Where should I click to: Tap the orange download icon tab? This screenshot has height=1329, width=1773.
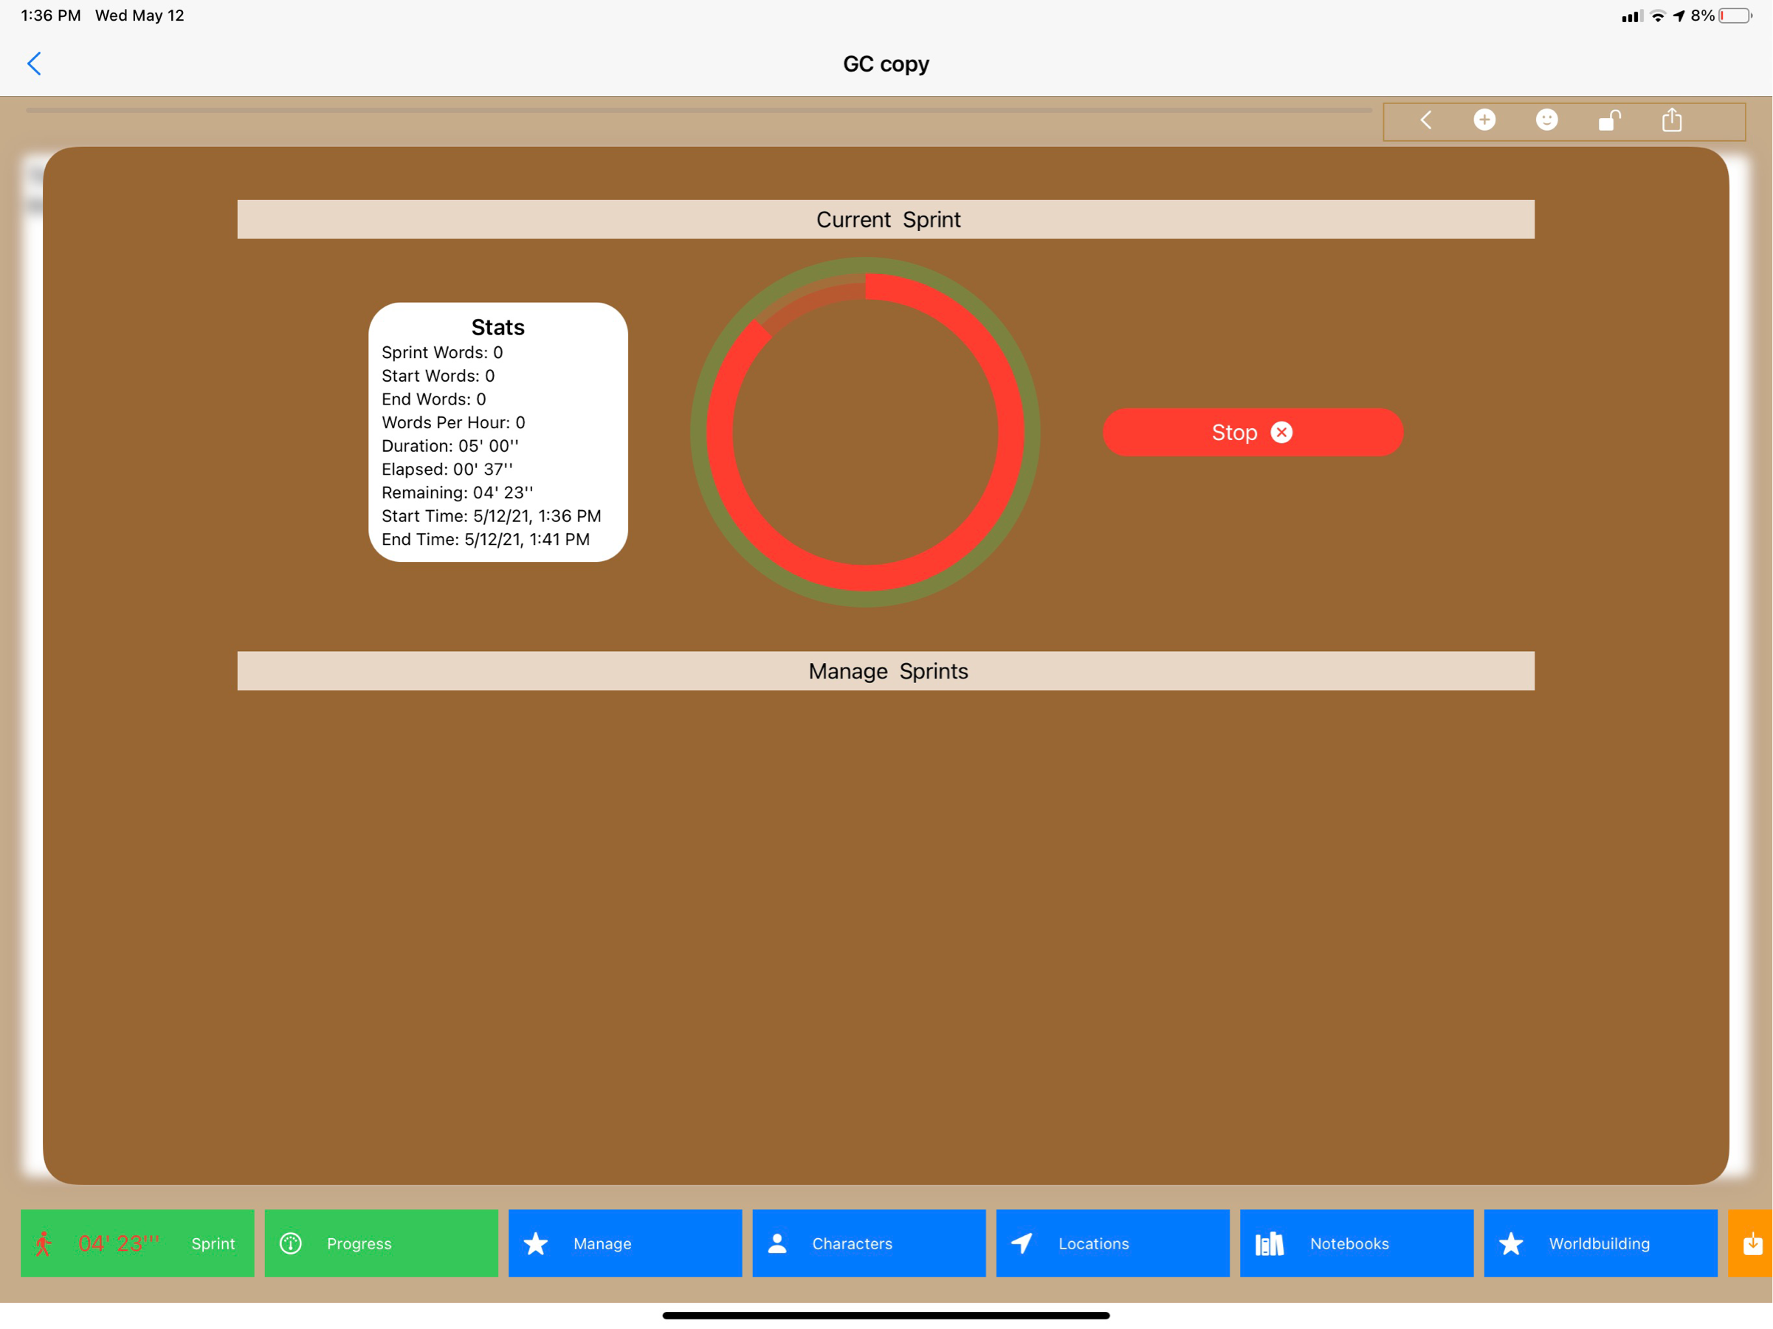tap(1752, 1243)
